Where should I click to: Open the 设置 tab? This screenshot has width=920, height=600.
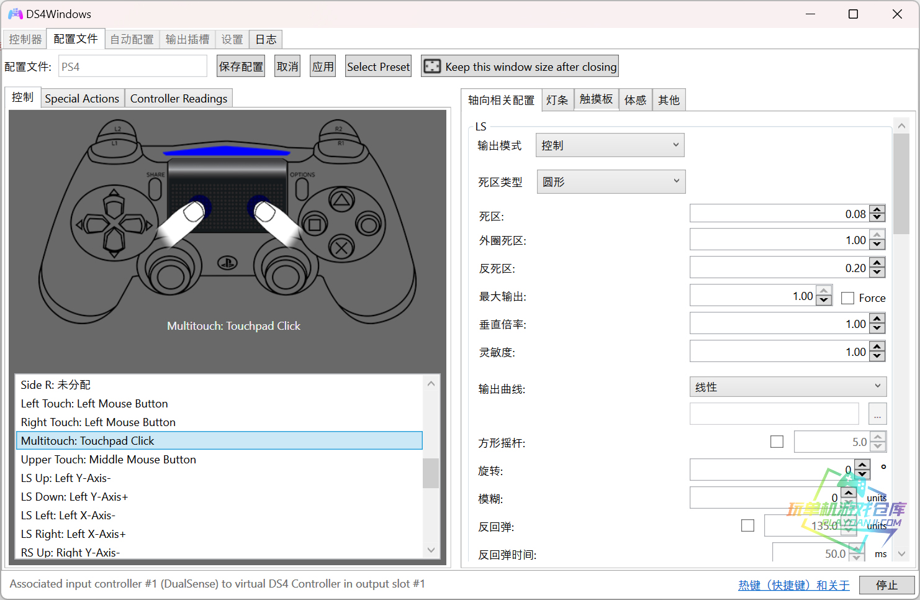[x=232, y=39]
